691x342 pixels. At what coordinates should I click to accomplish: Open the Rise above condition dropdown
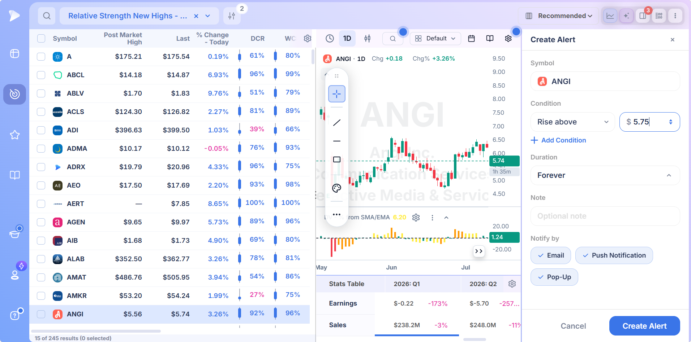[573, 122]
